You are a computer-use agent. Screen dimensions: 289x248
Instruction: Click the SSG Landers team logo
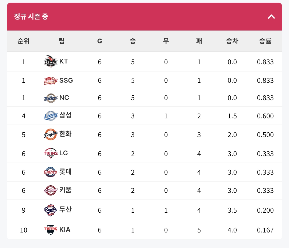point(51,81)
